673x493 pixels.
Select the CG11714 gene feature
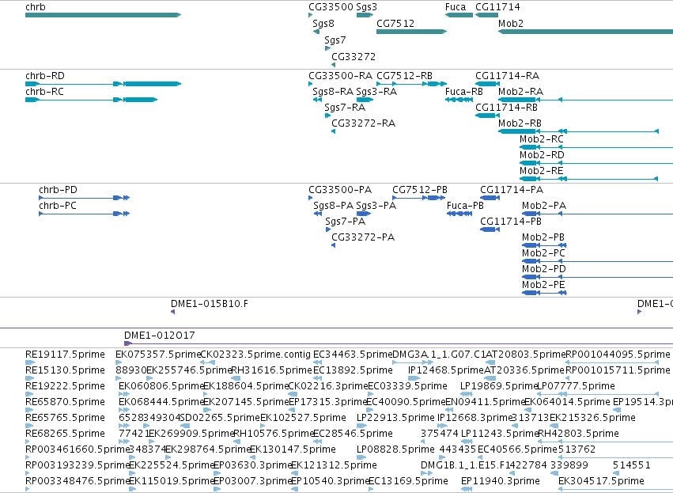pos(486,15)
